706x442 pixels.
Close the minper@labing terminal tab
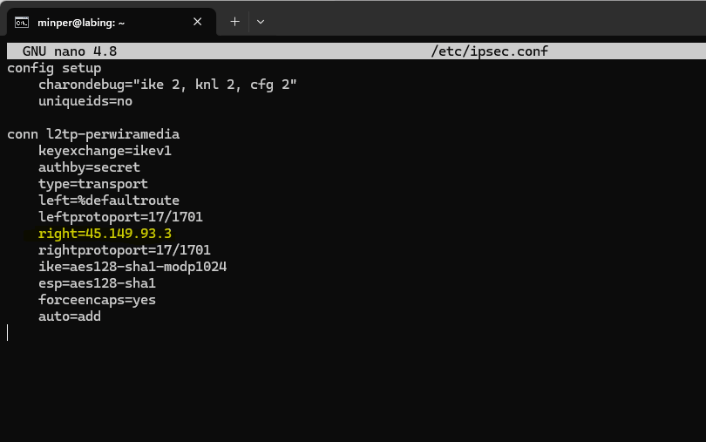[197, 22]
